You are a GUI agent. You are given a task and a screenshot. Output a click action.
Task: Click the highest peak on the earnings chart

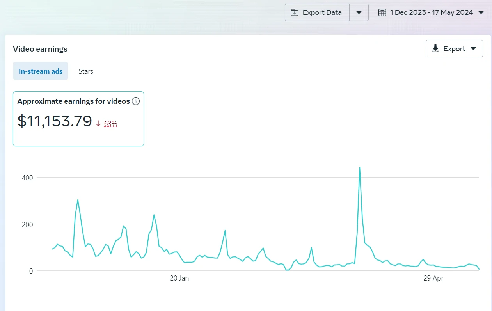(359, 168)
